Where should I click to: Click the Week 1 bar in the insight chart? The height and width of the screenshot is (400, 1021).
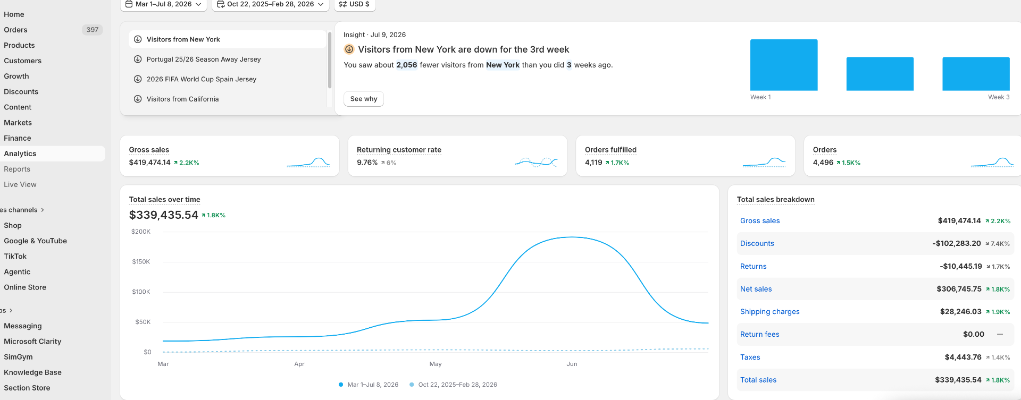tap(784, 65)
